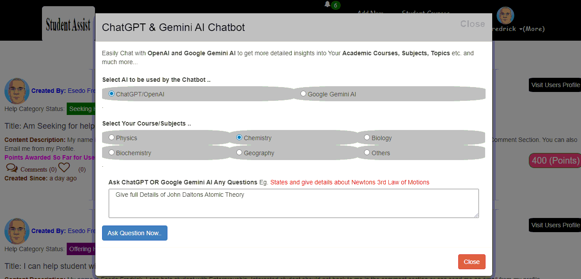Click the purple Offering Help status tag

coord(81,249)
